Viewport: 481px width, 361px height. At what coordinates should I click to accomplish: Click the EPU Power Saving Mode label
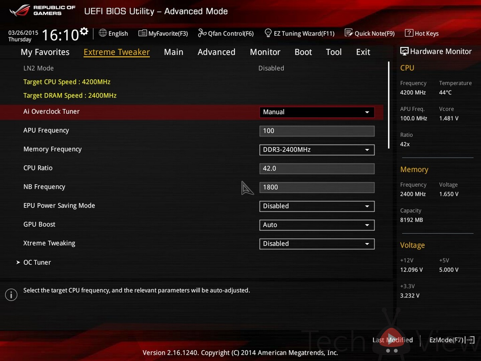[59, 206]
